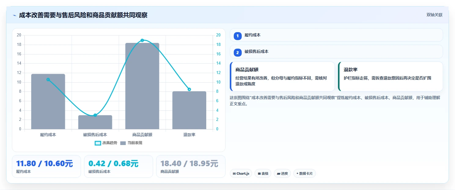Open the 退款率 insight card
Screen dimensions: 455x190
(390, 76)
